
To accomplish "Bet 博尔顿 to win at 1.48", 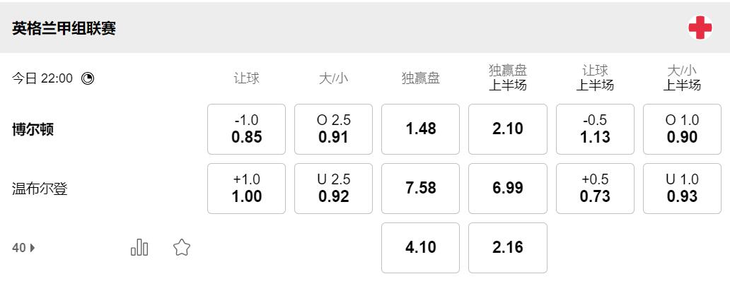I will click(420, 129).
